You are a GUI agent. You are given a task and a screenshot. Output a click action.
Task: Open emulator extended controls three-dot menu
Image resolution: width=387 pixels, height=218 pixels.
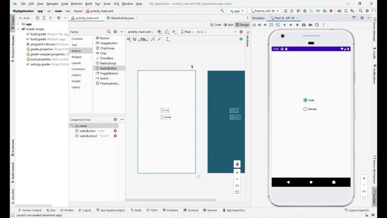point(324,25)
